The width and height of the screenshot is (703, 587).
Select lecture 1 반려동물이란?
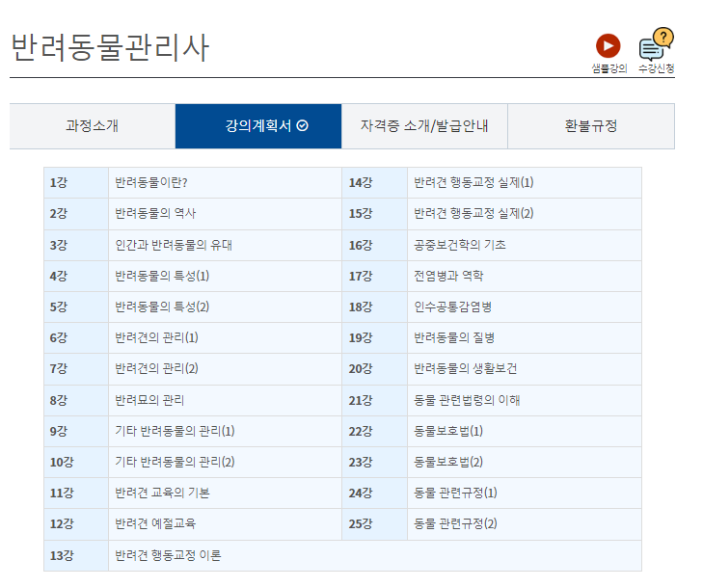[x=150, y=182]
